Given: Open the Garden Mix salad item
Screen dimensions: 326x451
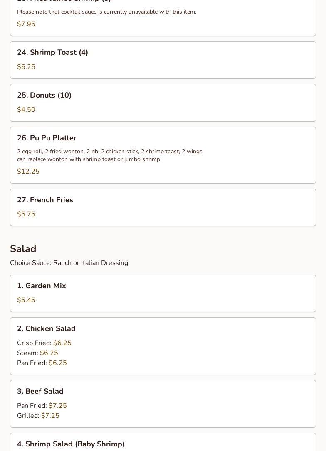Looking at the screenshot, I should (x=42, y=286).
